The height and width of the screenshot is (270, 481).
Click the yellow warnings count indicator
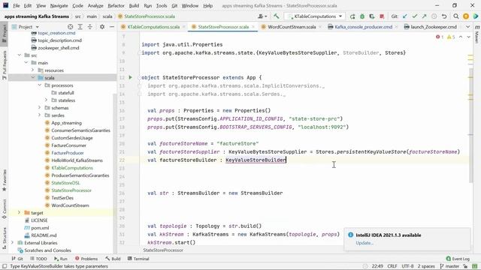(451, 37)
